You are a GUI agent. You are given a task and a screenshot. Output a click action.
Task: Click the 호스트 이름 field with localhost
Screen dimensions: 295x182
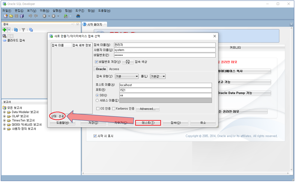166,85
